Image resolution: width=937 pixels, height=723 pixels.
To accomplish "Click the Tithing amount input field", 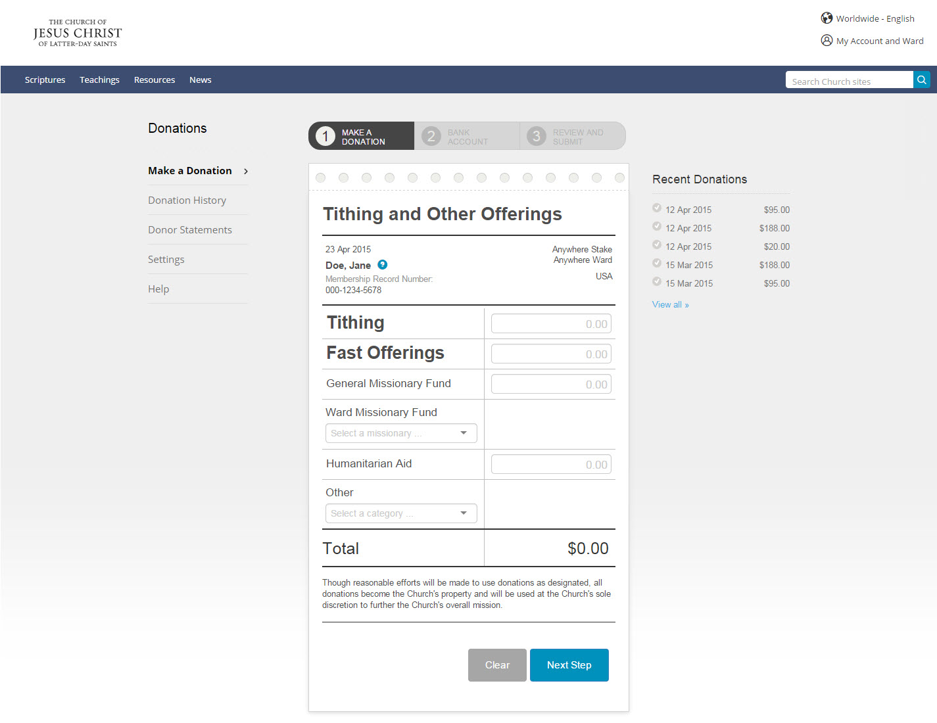I will click(x=551, y=324).
